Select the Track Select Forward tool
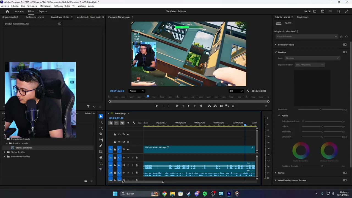352x198 pixels. point(101,122)
